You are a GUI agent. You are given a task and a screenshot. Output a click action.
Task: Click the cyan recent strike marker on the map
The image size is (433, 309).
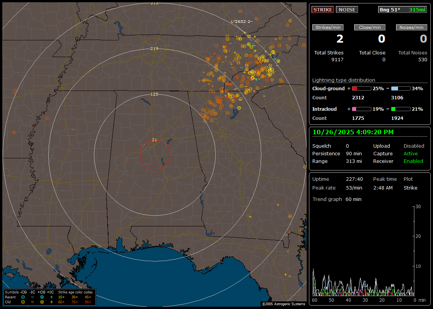tap(275, 59)
